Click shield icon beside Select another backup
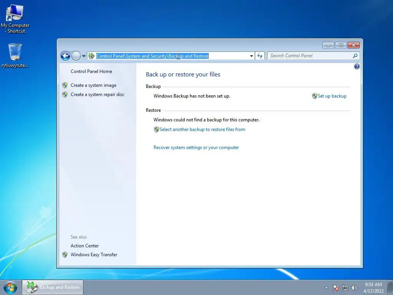Viewport: 393px width, 295px height. (157, 129)
